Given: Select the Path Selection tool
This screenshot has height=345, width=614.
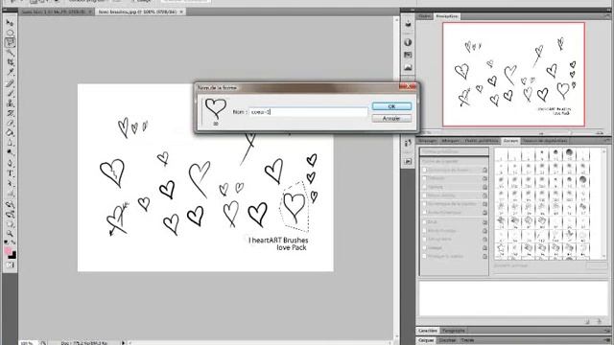Looking at the screenshot, I should pyautogui.click(x=10, y=183).
